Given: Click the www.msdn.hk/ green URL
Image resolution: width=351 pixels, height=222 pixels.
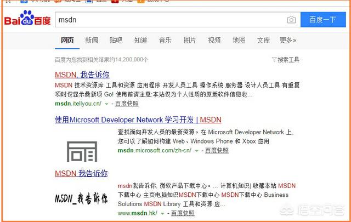Looking at the screenshot, I should coord(138,213).
